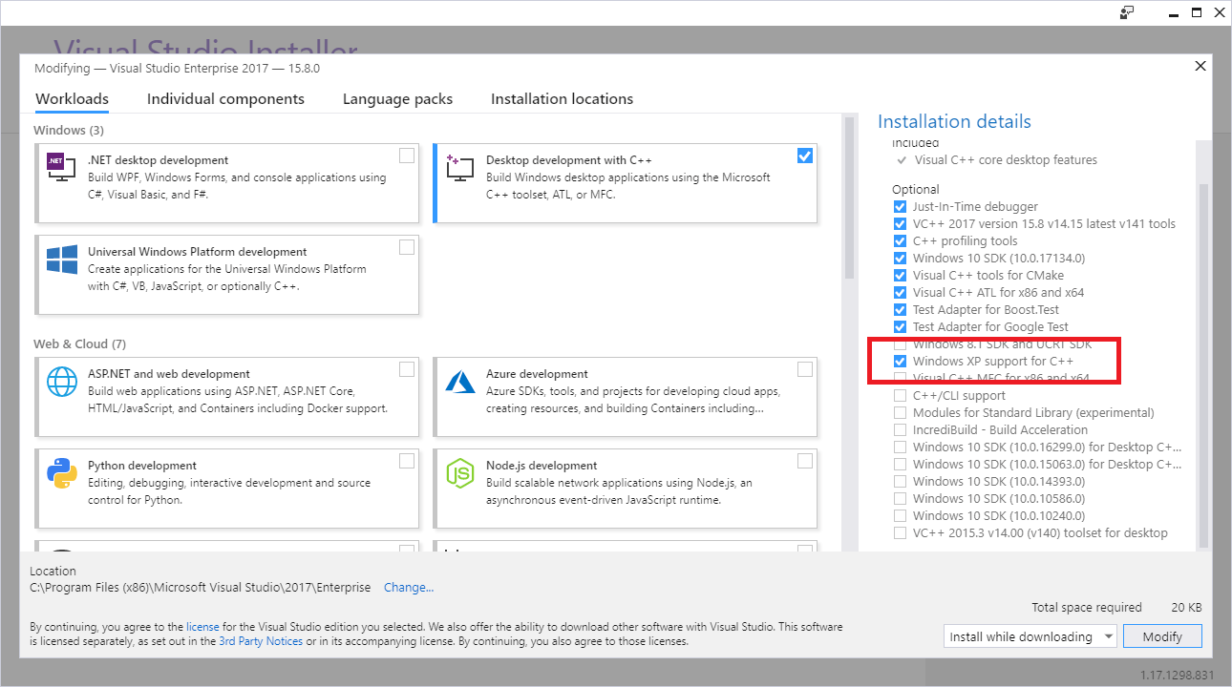Check VC++ 2015.3 v14.00 (v140) toolset

[900, 533]
